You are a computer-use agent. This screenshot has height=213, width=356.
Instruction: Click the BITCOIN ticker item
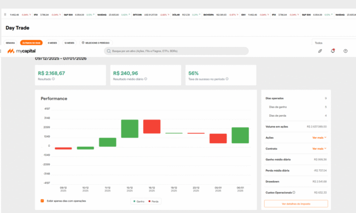(151, 15)
